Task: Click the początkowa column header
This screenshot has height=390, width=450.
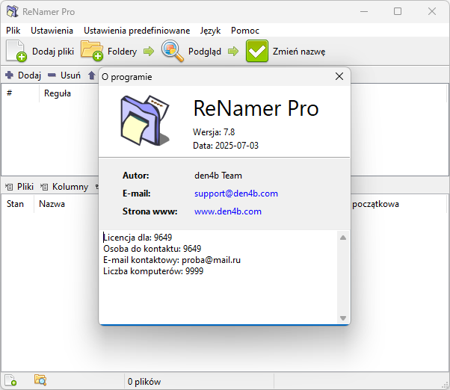Action: pos(375,204)
